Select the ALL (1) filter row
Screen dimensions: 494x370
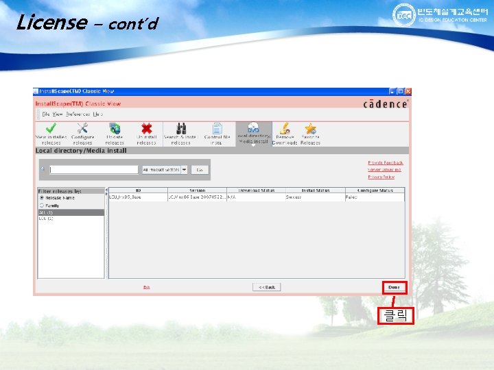[71, 212]
